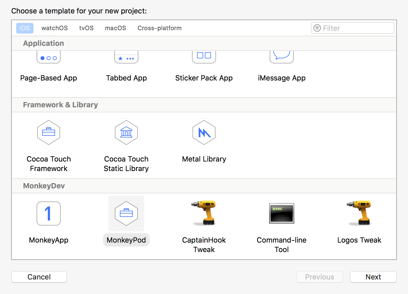
Task: Choose the Command-line Tool exec icon
Action: coord(282,213)
